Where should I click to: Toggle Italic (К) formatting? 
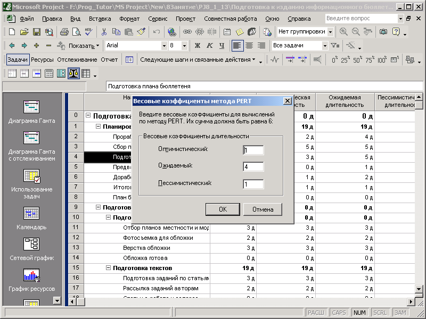[209, 46]
